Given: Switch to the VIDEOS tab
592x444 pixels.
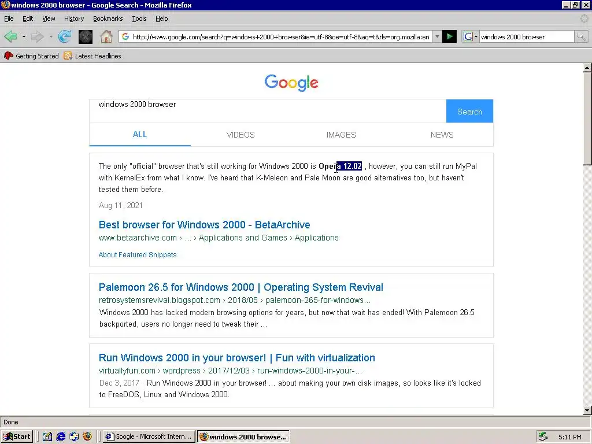Looking at the screenshot, I should (240, 135).
